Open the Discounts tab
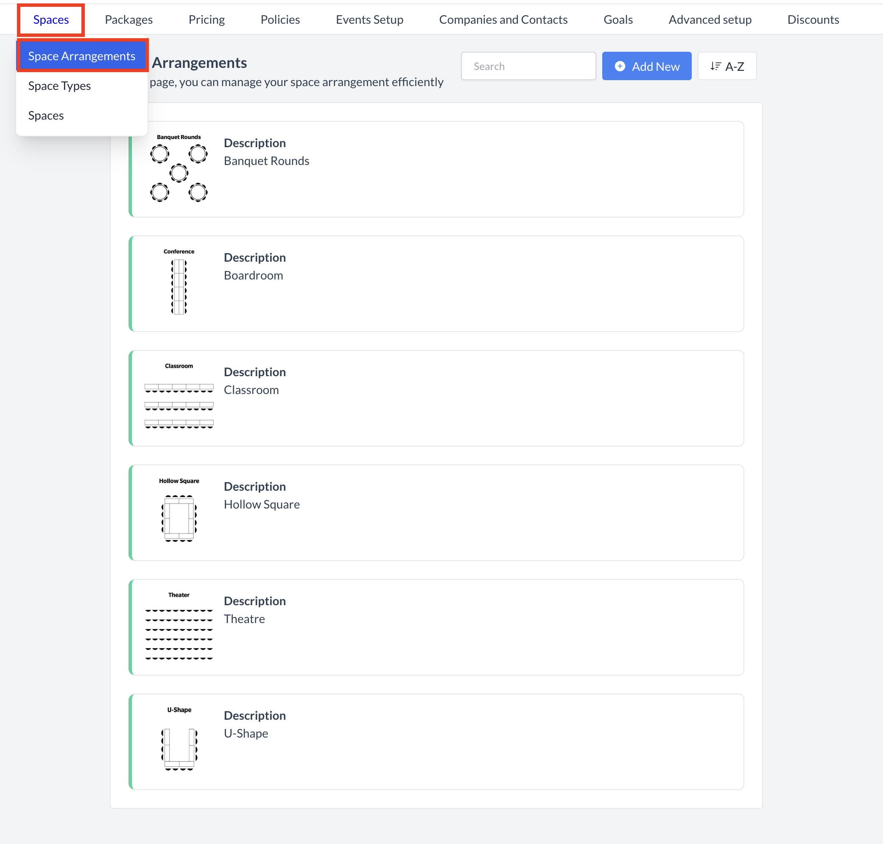 [x=813, y=20]
